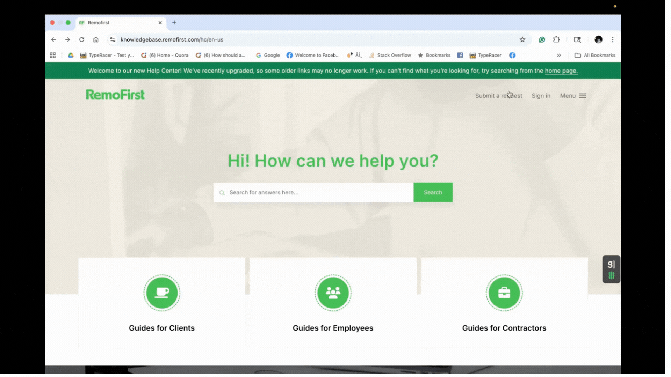Select the Guides for Clients coffee cup icon
The height and width of the screenshot is (377, 671).
[x=161, y=293]
